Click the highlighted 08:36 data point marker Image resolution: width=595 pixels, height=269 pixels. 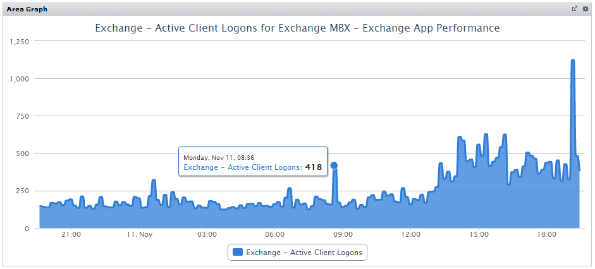(334, 165)
